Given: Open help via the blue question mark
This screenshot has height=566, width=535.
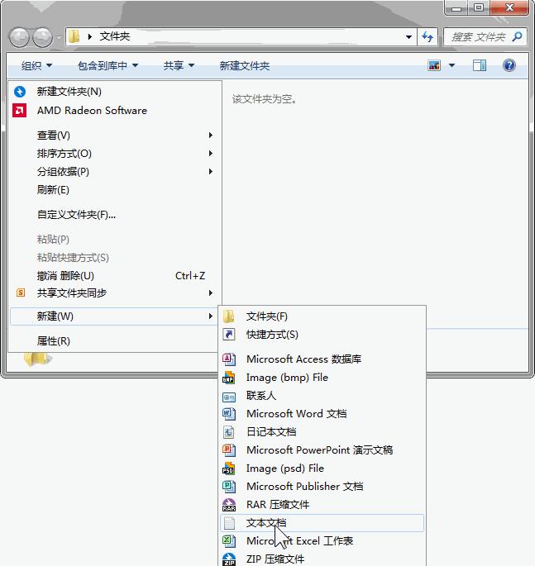Looking at the screenshot, I should [509, 65].
